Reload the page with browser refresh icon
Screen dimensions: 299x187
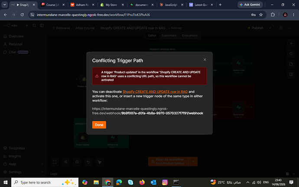pyautogui.click(x=22, y=15)
